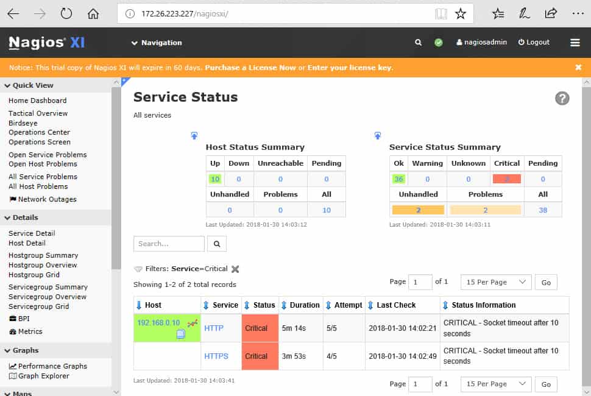Open the Nagios XI search magnifier in header
The width and height of the screenshot is (591, 396).
[418, 43]
